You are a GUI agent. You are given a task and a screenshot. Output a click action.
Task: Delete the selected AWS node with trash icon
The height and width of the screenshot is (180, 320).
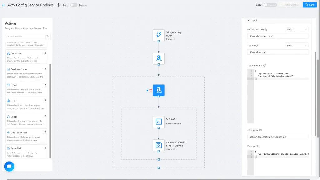[x=151, y=90]
